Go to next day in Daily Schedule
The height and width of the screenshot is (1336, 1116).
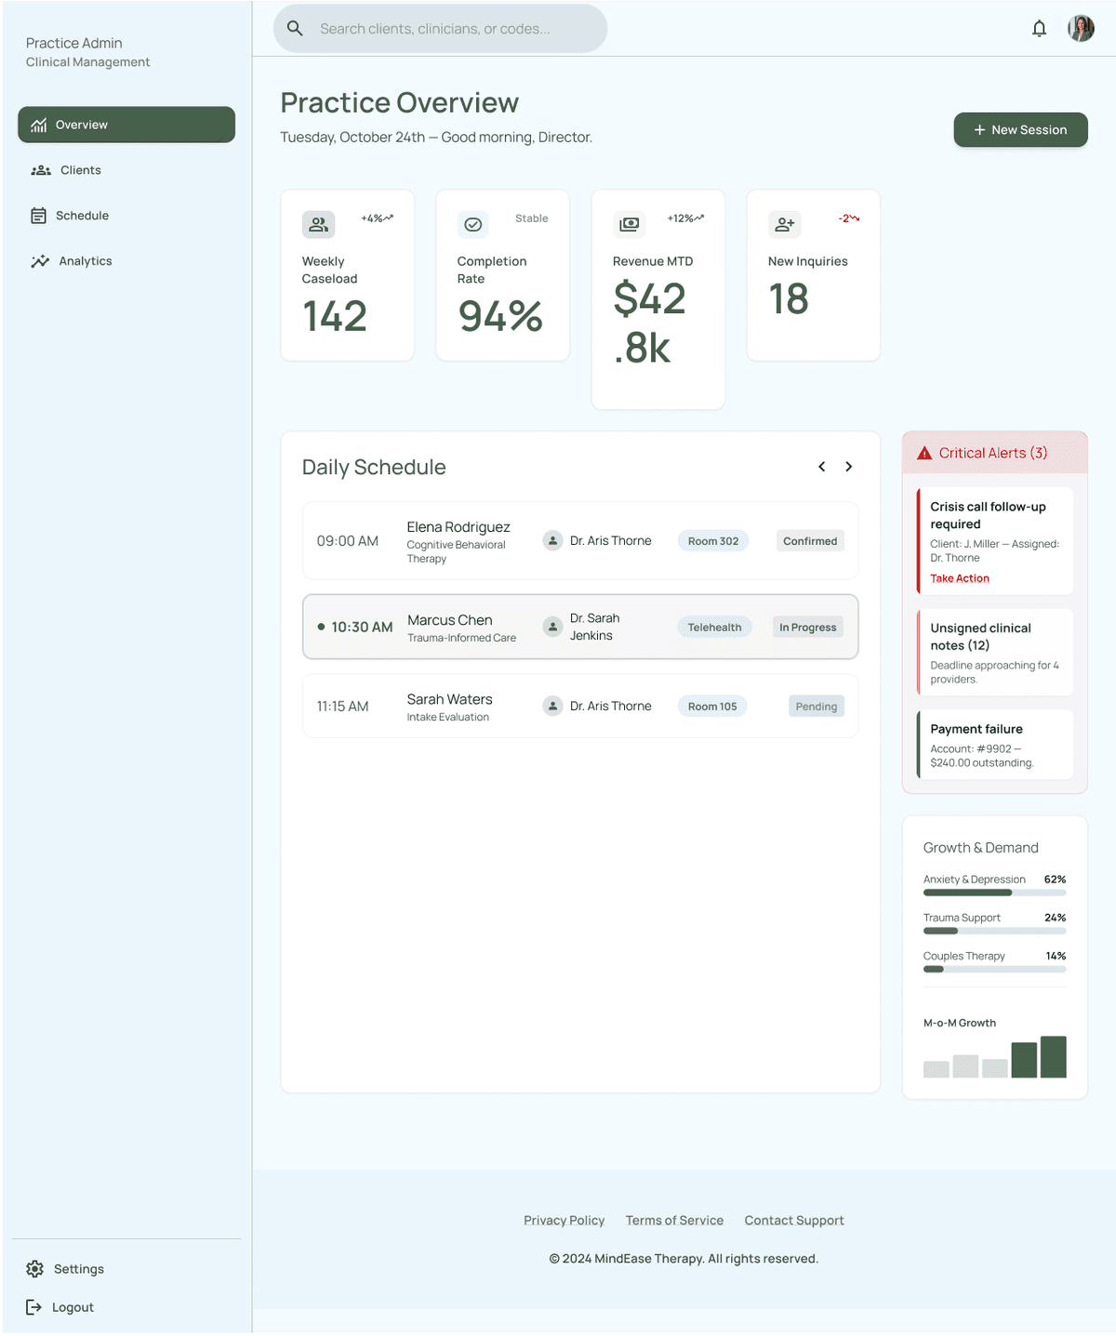(x=848, y=467)
